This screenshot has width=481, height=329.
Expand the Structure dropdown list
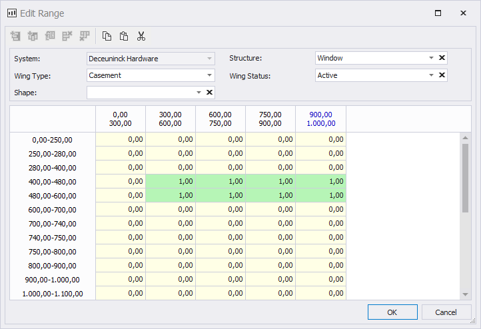431,58
